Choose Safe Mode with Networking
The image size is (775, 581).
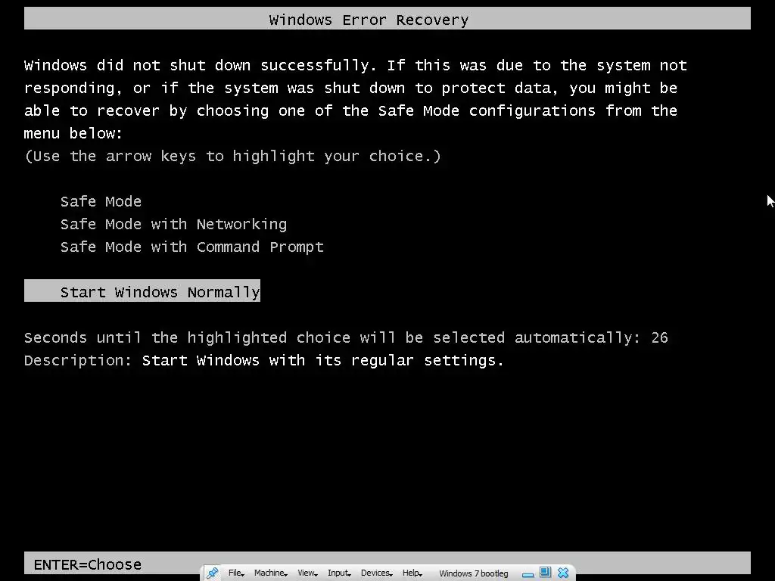pos(173,224)
